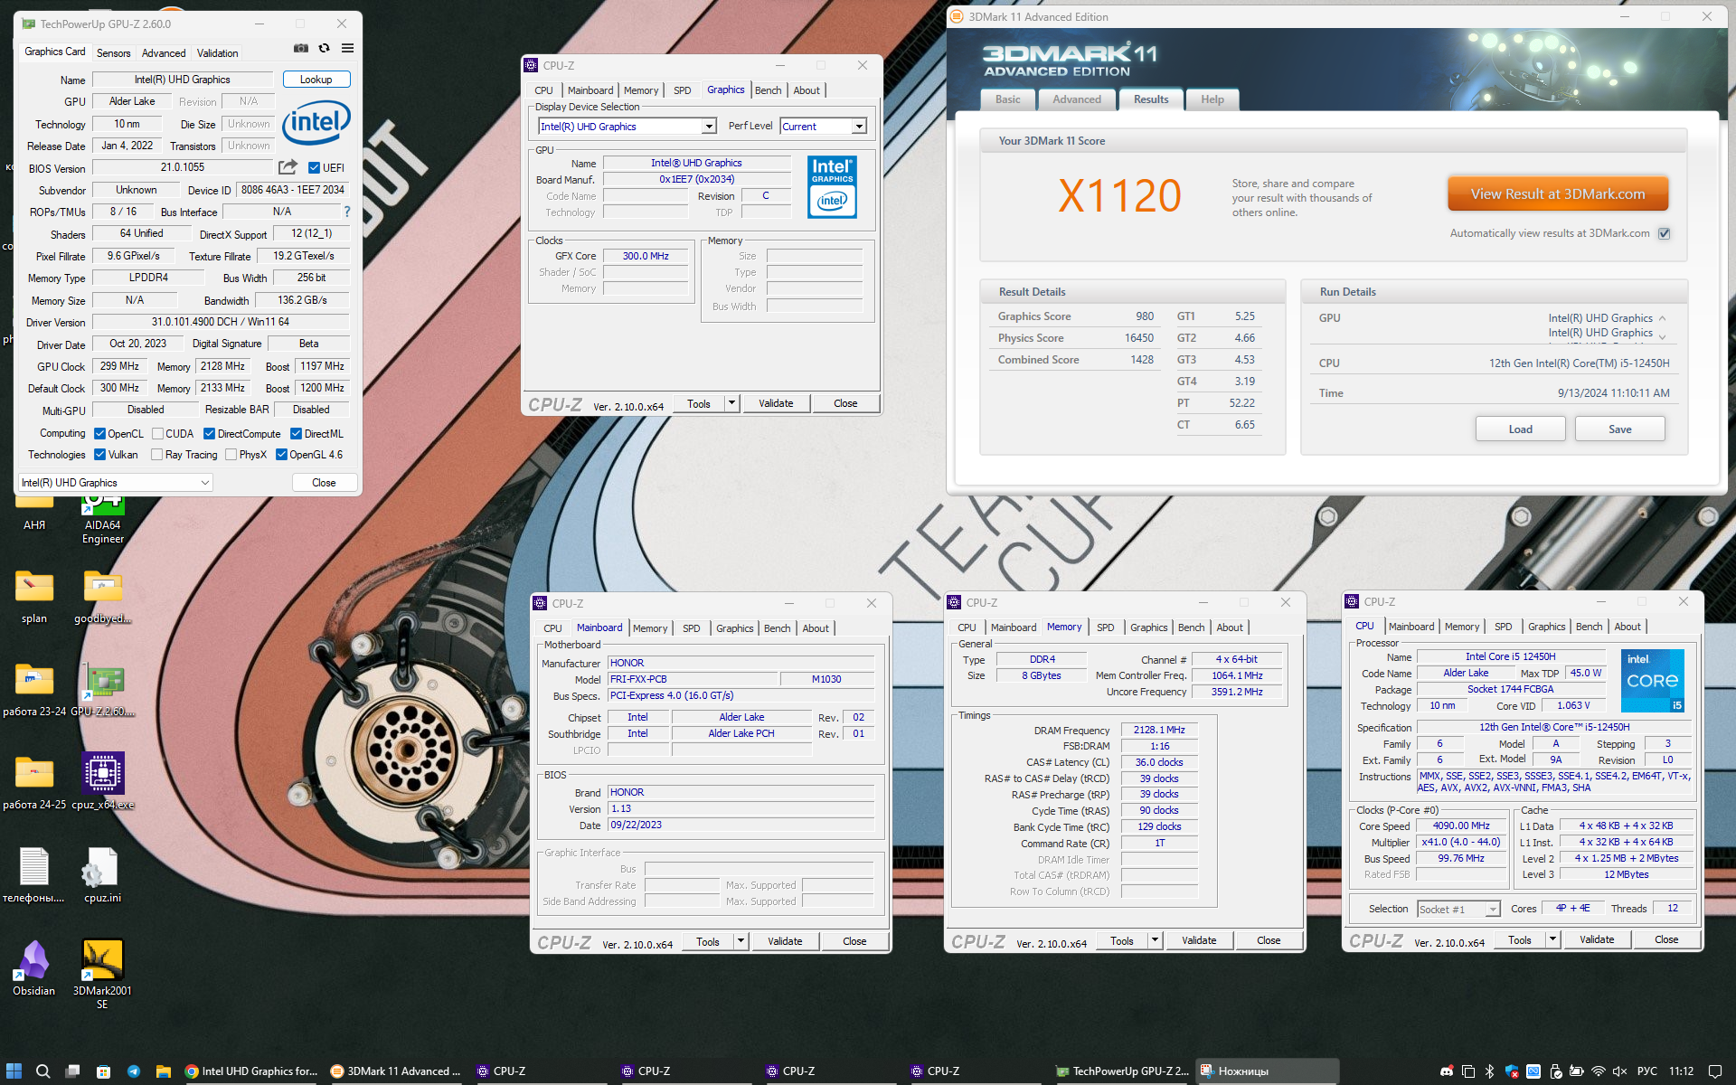Open GPU-Z graphics card selection dropdown
1736x1085 pixels.
[116, 483]
